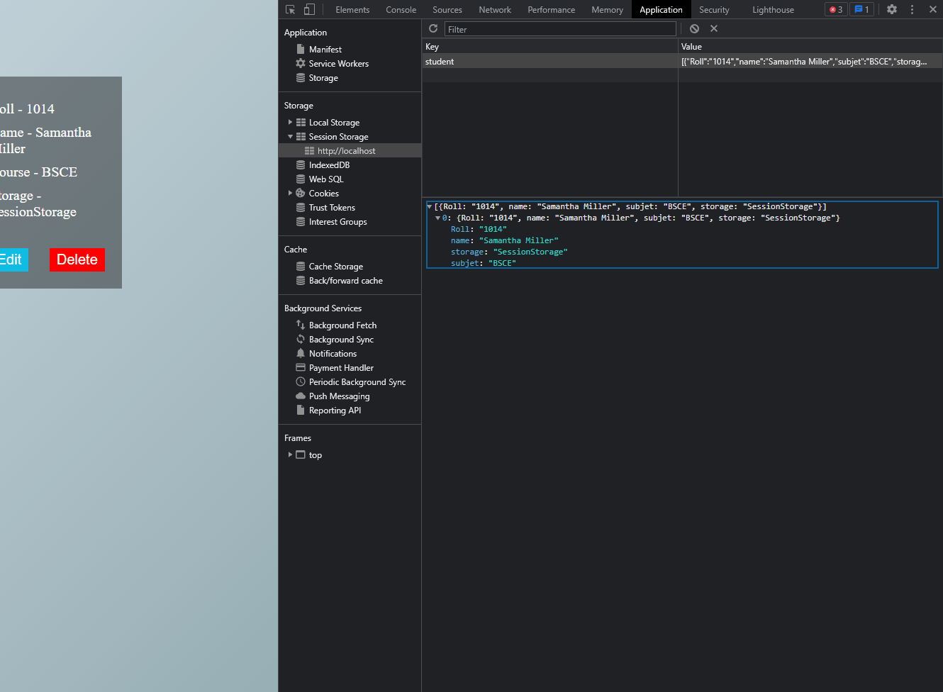The image size is (943, 692).
Task: Collapse the student array preview triangle
Action: tap(429, 206)
